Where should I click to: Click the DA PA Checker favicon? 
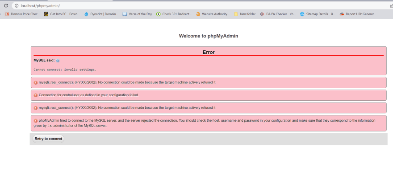tap(262, 14)
